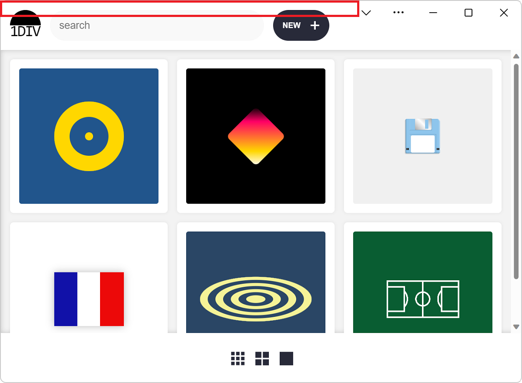Open the French flag demo
The height and width of the screenshot is (383, 522).
coord(89,299)
